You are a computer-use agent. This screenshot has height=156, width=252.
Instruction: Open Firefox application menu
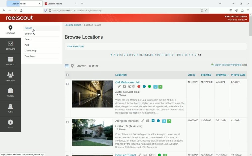pyautogui.click(x=248, y=10)
